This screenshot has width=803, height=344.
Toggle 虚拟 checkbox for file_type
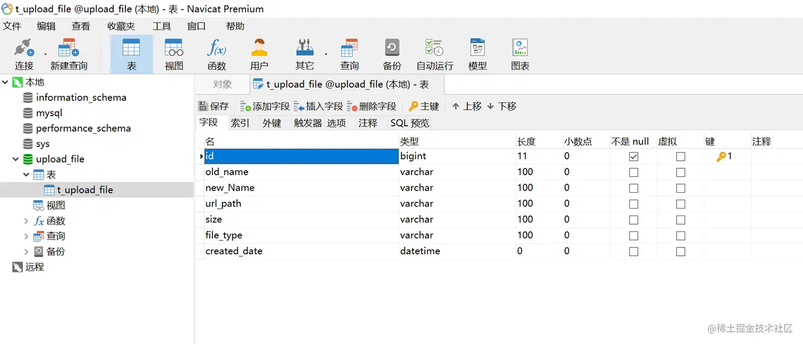pos(680,236)
